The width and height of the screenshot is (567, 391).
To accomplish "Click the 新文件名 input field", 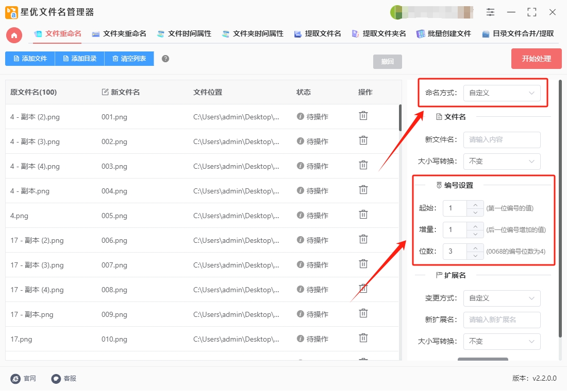I will [502, 140].
